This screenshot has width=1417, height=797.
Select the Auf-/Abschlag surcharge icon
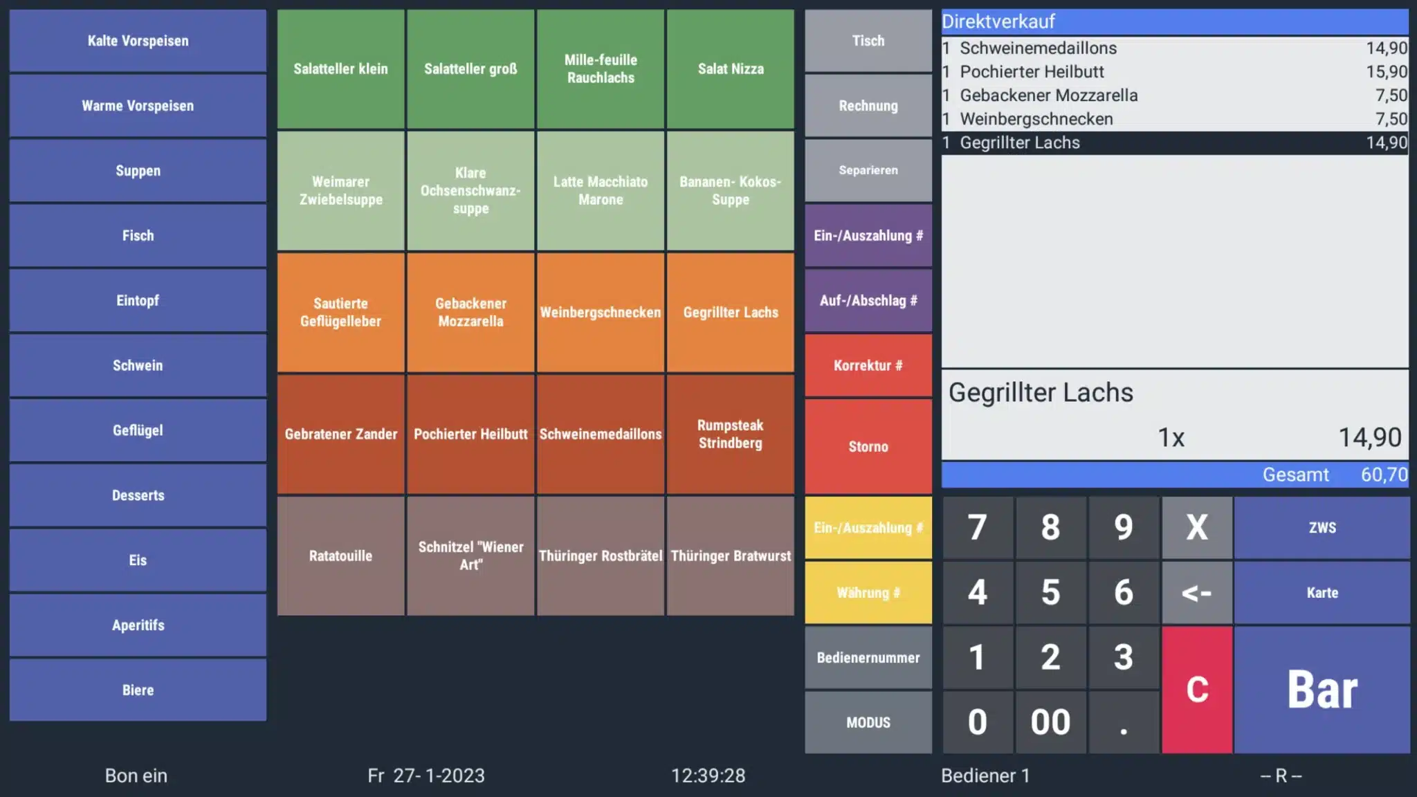tap(867, 300)
